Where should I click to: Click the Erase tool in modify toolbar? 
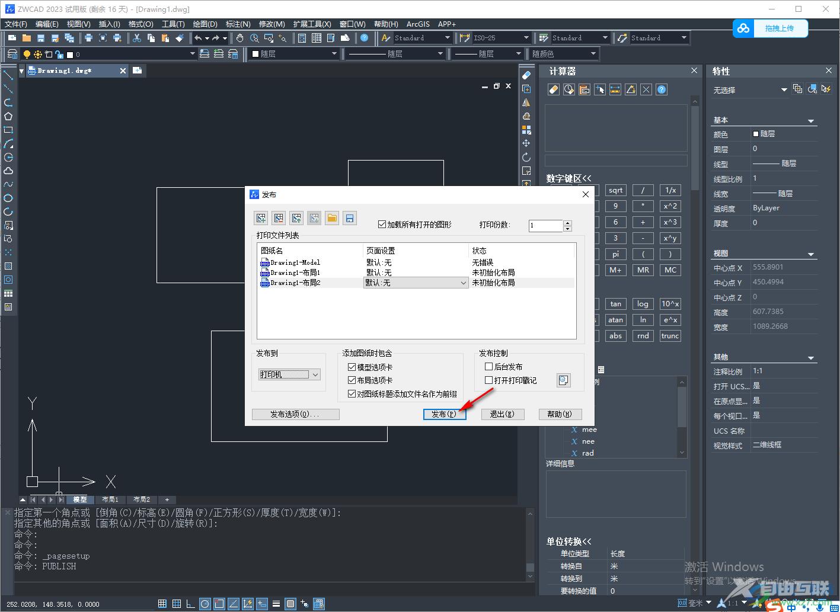526,75
